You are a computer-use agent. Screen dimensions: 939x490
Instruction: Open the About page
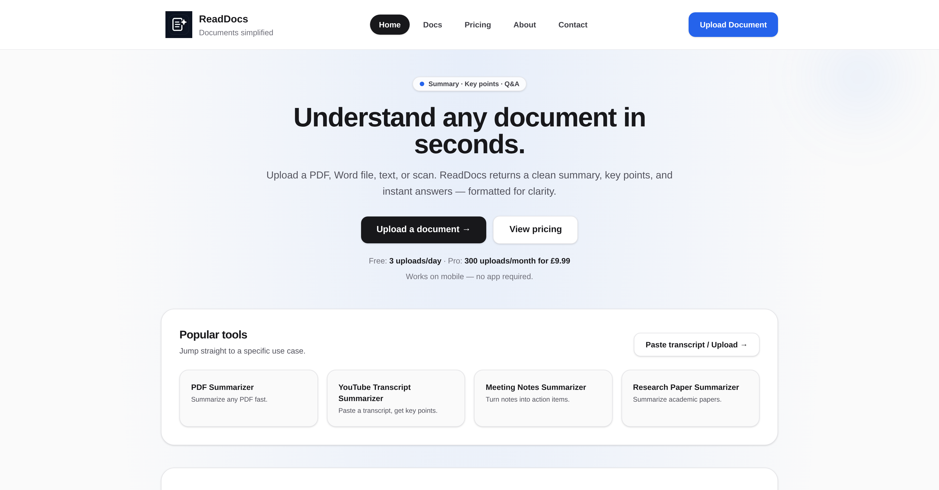(x=525, y=25)
